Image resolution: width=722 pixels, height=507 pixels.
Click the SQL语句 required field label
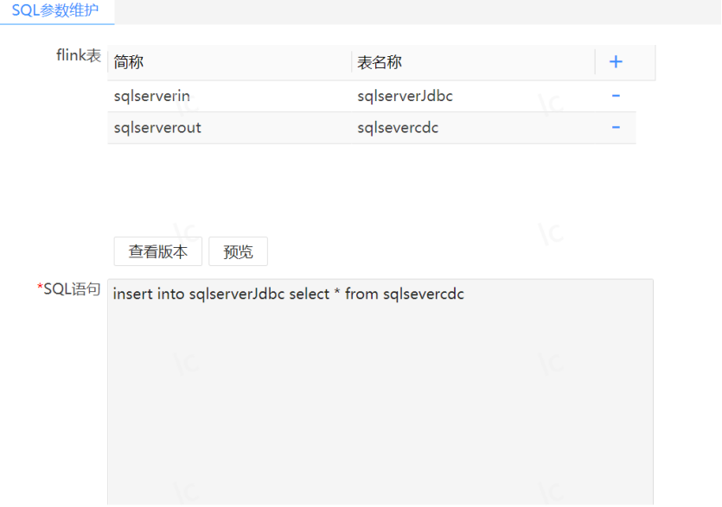point(68,289)
